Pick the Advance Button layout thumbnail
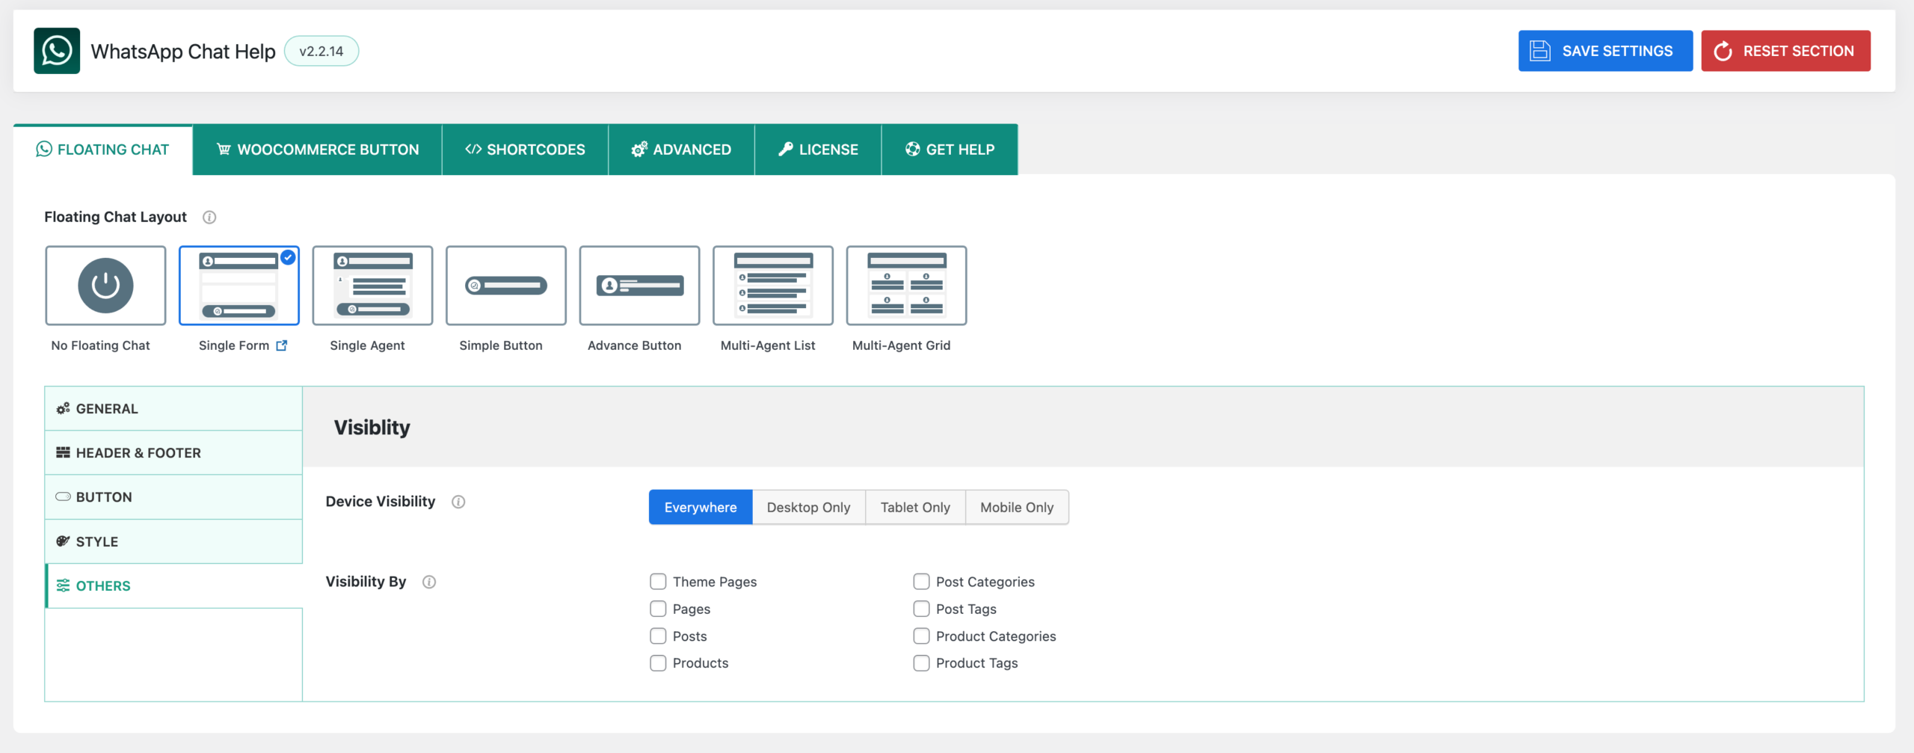Viewport: 1914px width, 753px height. 639,286
